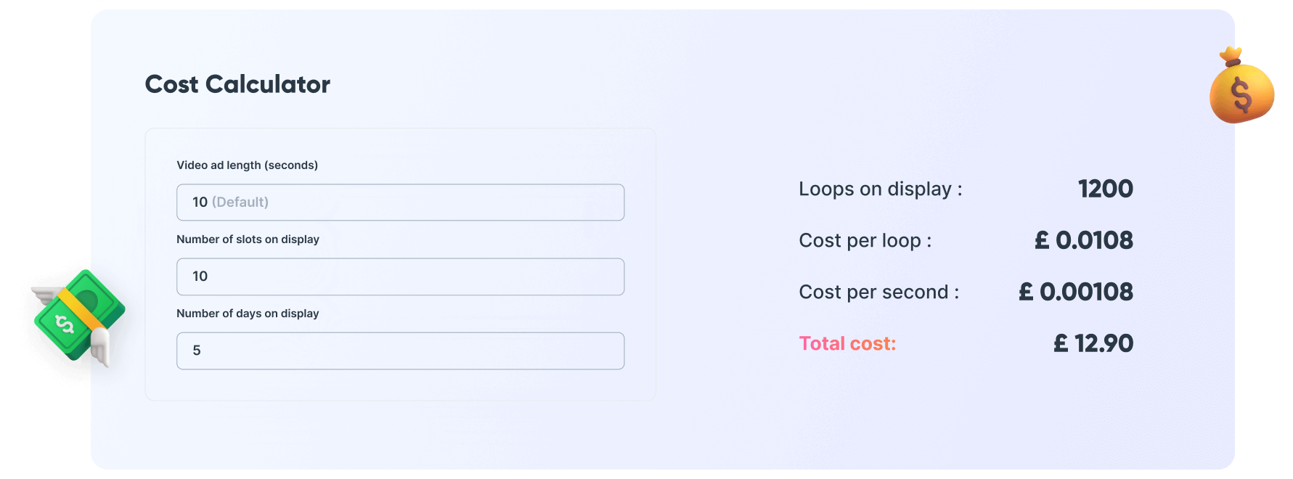Click the pink 'Total cost:' label

(847, 344)
